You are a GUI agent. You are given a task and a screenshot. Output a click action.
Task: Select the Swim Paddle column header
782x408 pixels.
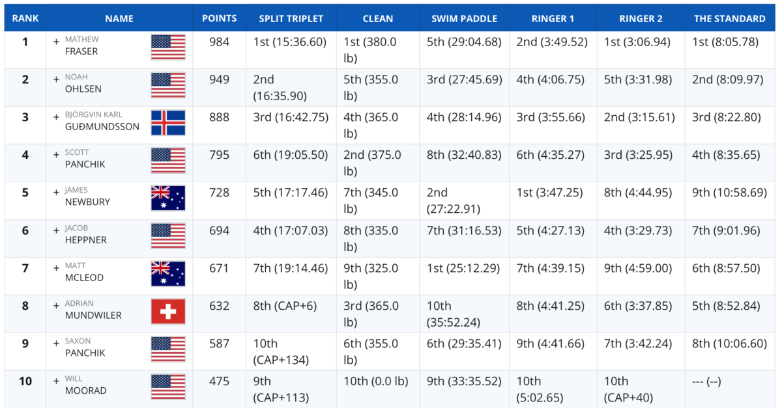coord(464,18)
